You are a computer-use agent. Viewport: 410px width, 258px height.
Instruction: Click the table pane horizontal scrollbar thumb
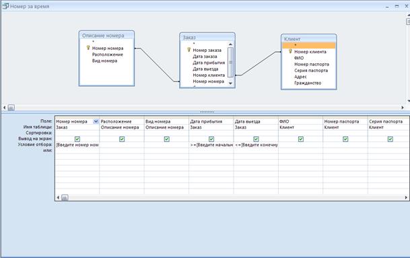coord(11,108)
